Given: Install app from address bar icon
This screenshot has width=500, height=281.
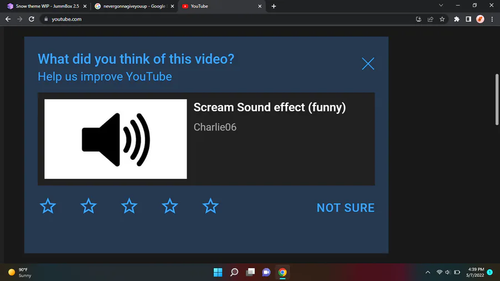Looking at the screenshot, I should click(419, 19).
